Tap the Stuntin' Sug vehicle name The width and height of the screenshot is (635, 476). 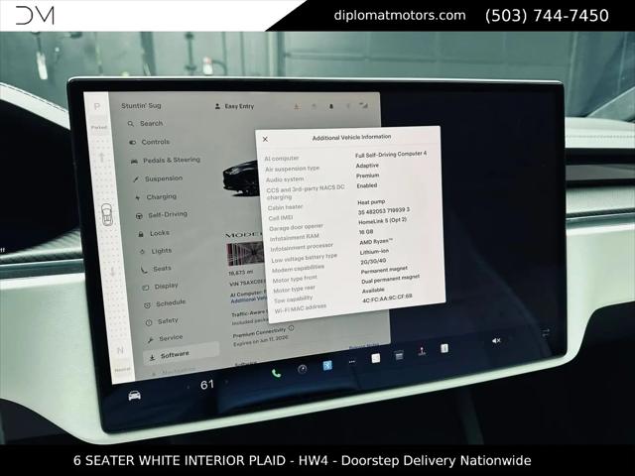tap(141, 106)
